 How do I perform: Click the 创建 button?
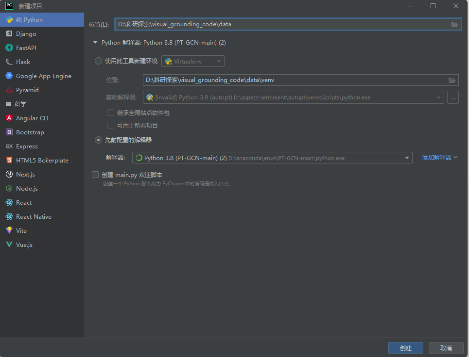(406, 348)
